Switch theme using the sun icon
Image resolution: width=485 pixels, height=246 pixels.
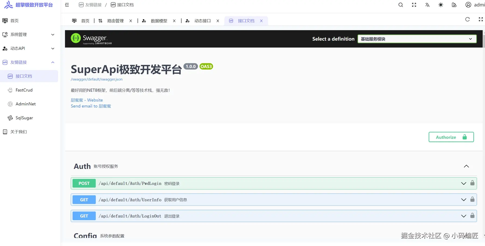[x=441, y=5]
